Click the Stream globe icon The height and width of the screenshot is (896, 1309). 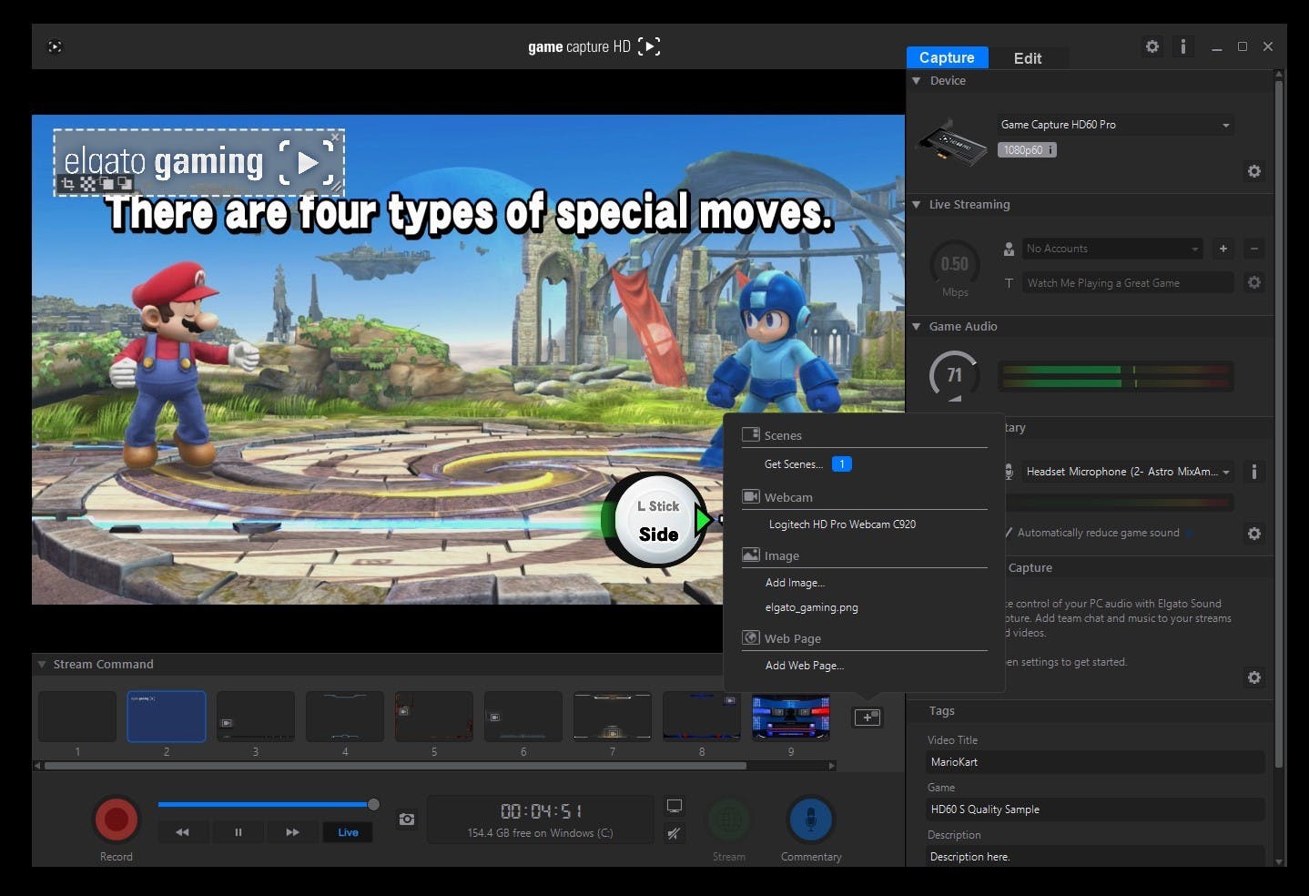pos(728,817)
